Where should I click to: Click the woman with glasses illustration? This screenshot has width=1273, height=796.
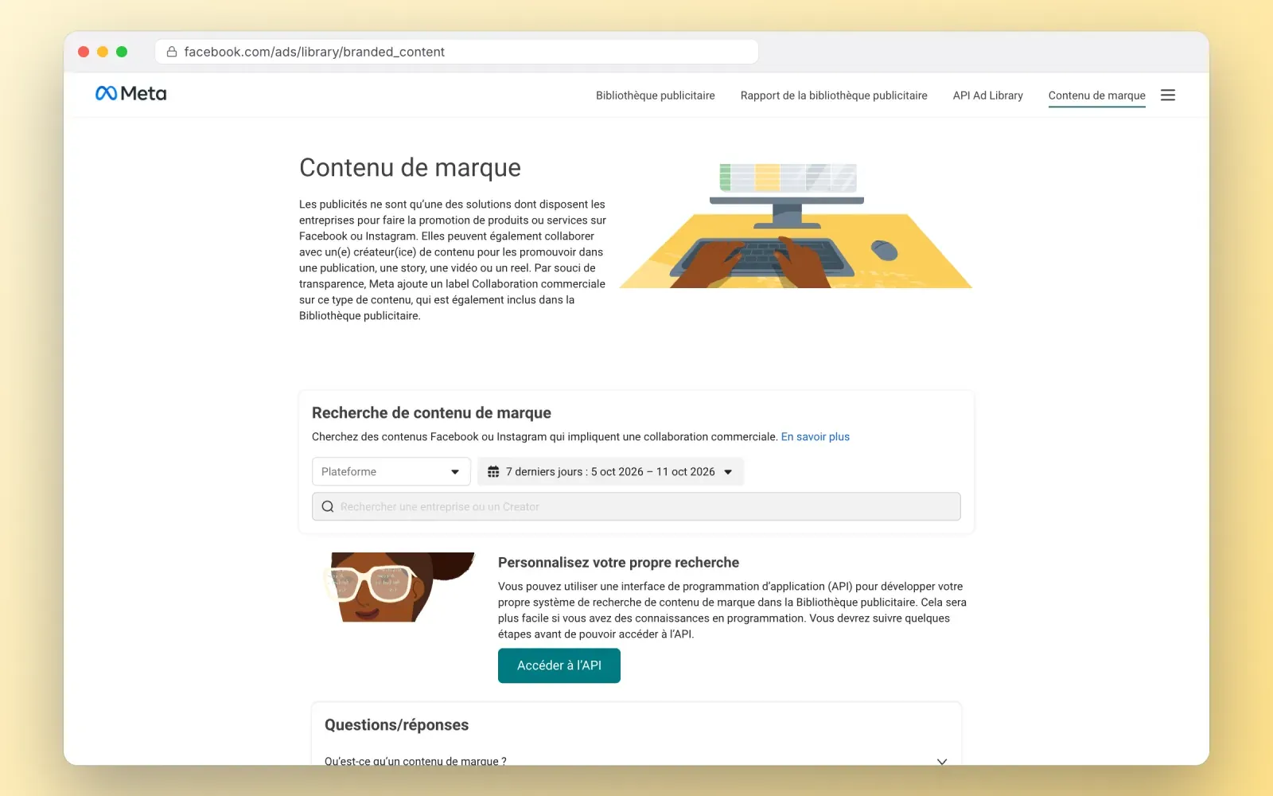pos(399,587)
